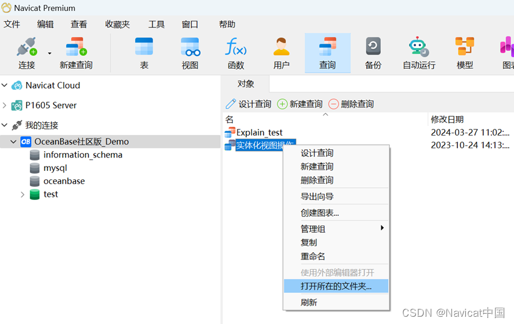Select the mysql database icon
Screen dimensions: 514x324
tap(35, 168)
